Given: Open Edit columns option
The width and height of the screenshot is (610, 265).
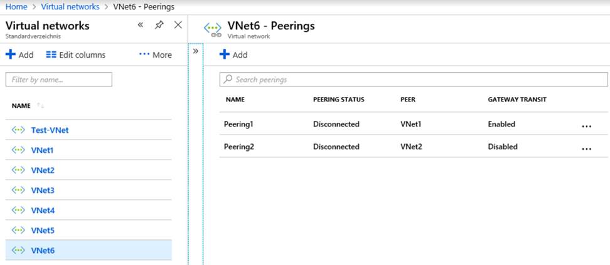Looking at the screenshot, I should coord(76,55).
